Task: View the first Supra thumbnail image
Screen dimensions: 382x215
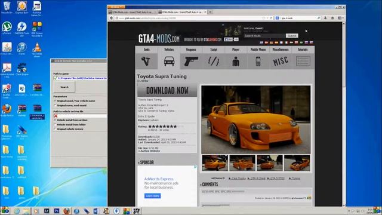Action: (x=215, y=163)
